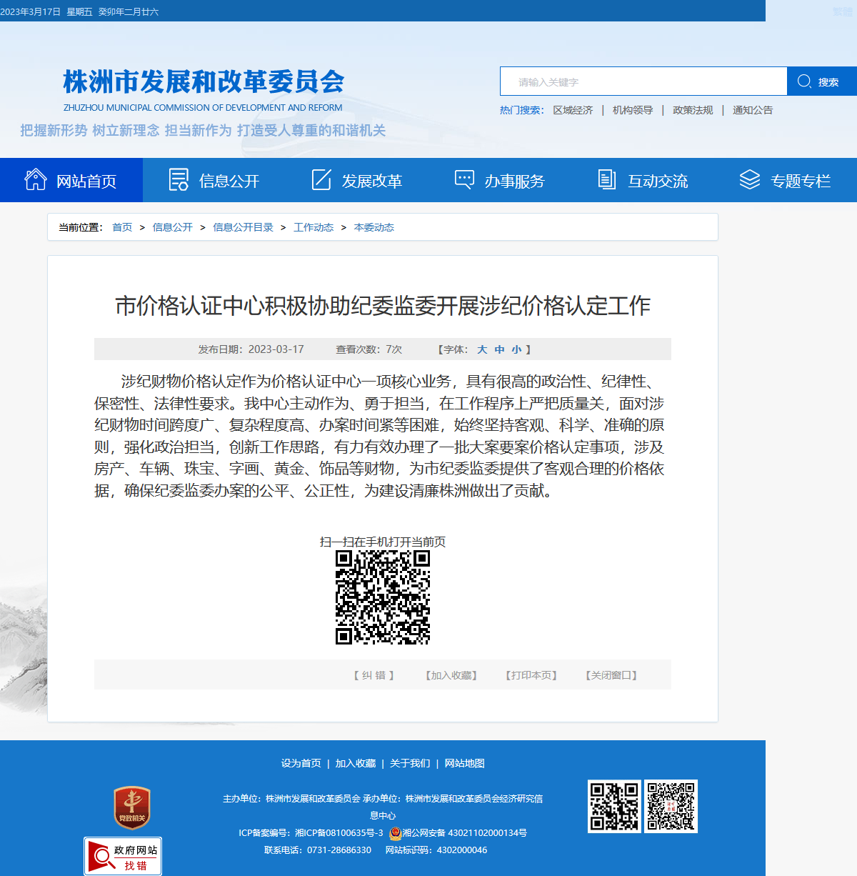Set font size to 小
857x876 pixels.
(516, 349)
